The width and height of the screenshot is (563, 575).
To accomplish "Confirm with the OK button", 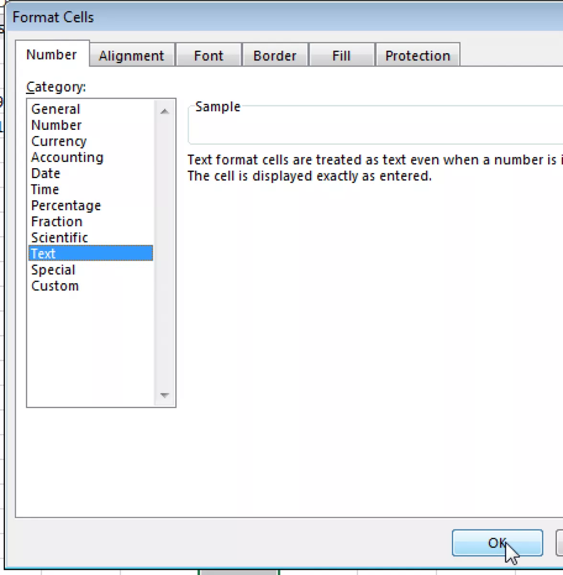I will pos(497,543).
